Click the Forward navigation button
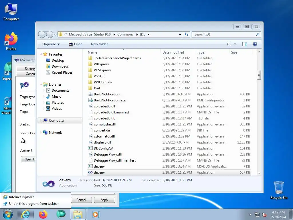The width and height of the screenshot is (293, 220). click(x=50, y=34)
